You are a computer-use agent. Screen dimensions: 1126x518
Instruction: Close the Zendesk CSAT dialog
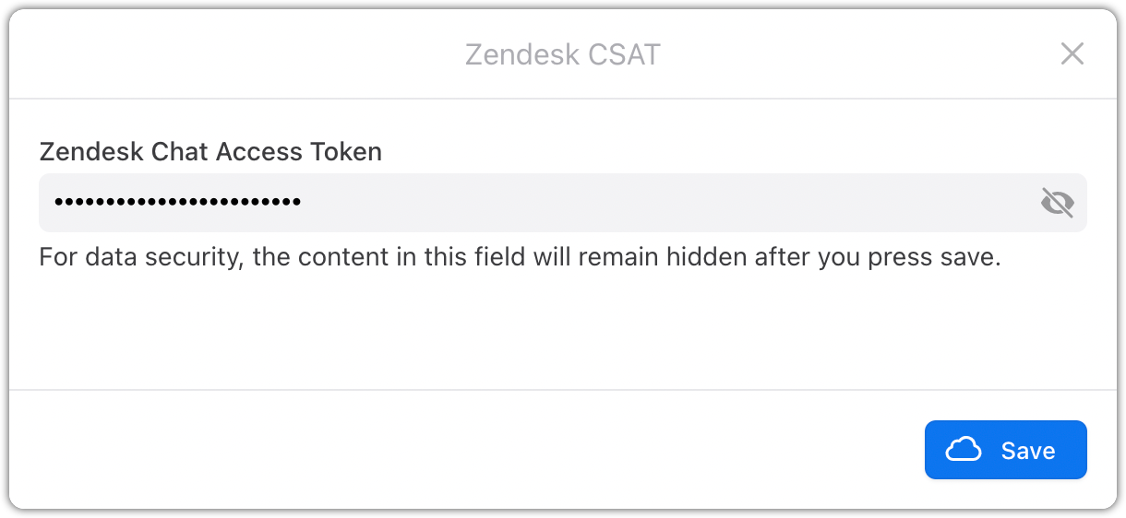tap(1072, 54)
